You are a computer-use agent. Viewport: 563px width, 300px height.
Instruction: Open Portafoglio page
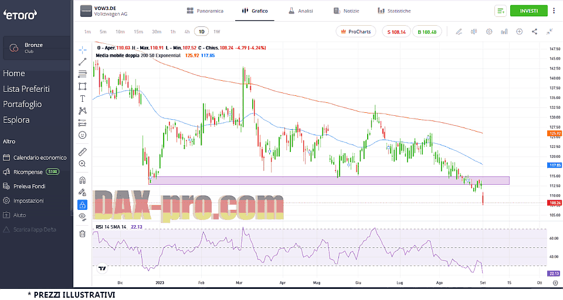(x=22, y=104)
